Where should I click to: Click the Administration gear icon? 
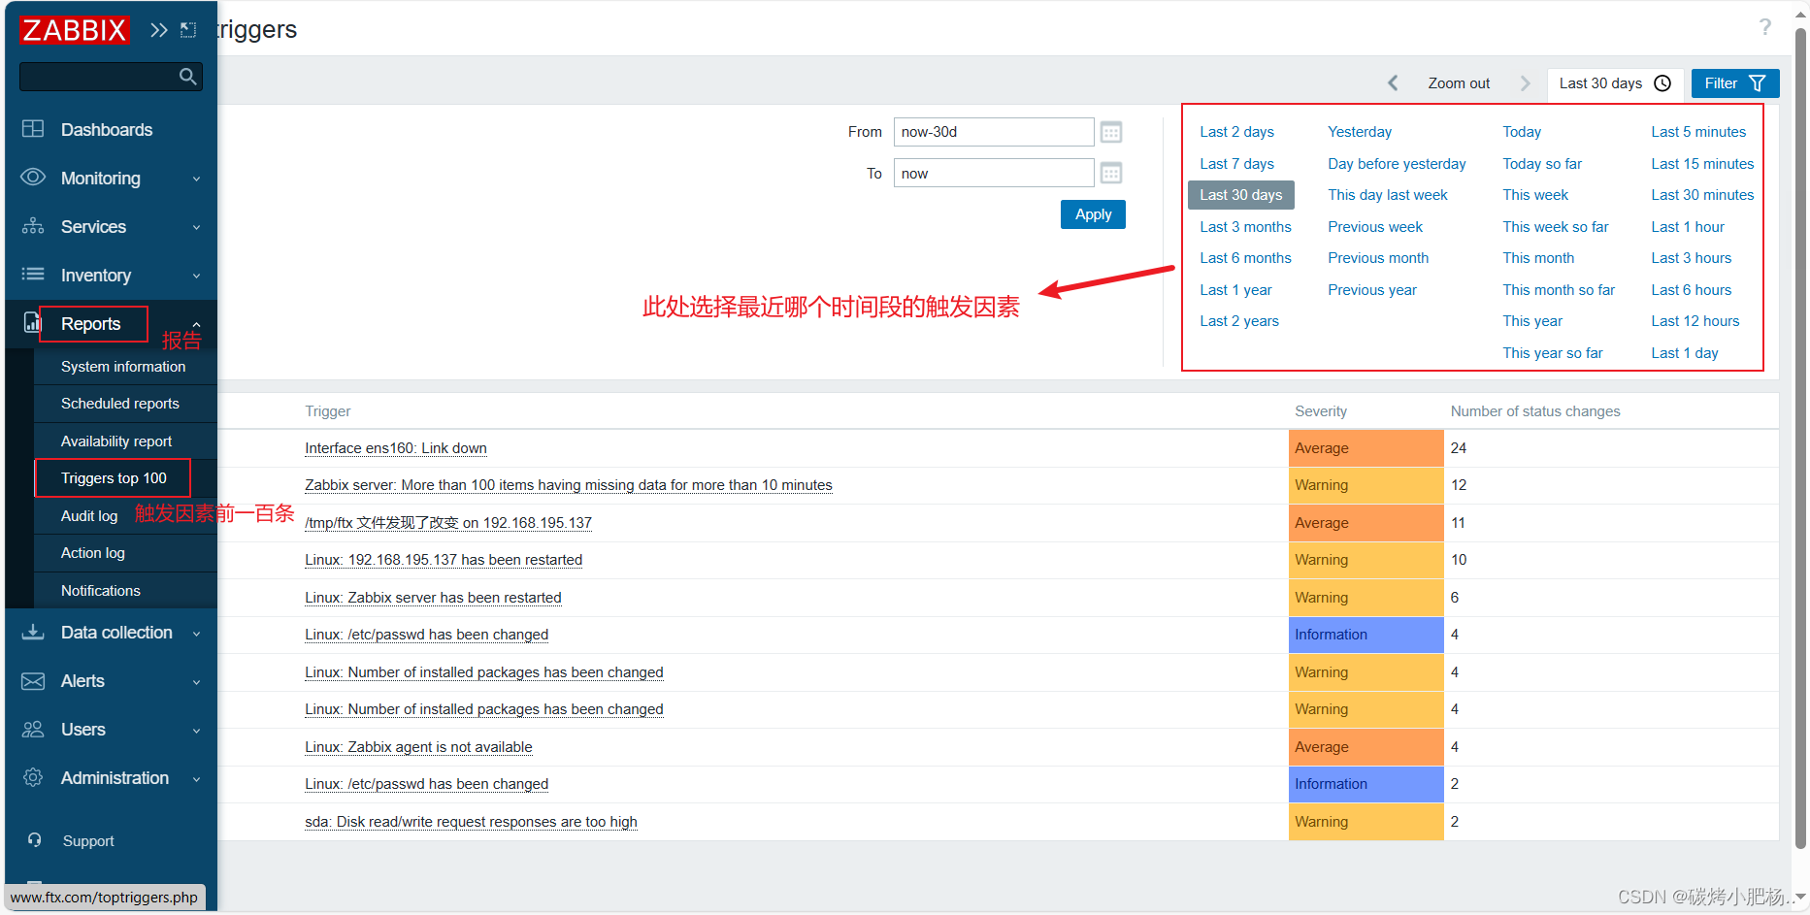(33, 777)
